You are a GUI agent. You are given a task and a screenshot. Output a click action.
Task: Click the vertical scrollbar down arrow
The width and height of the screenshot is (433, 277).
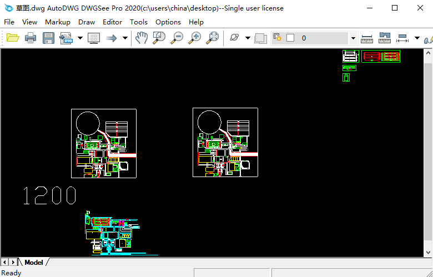[x=428, y=253]
